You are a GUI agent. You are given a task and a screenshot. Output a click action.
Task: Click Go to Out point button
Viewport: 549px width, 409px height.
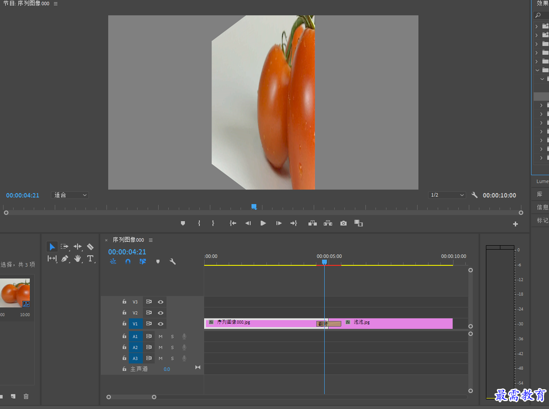[294, 223]
